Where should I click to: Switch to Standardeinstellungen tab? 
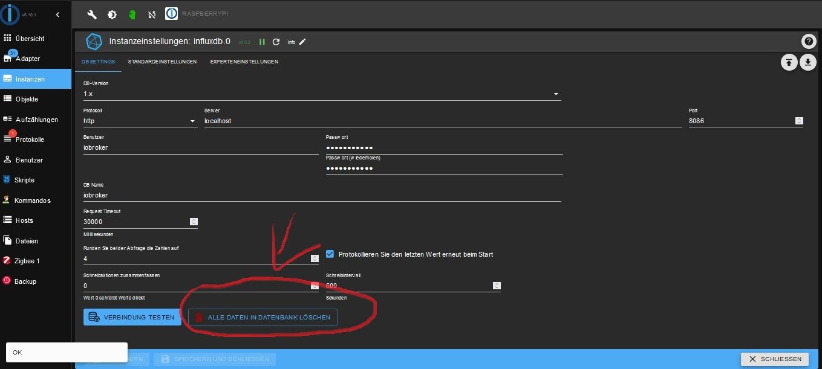pos(162,62)
